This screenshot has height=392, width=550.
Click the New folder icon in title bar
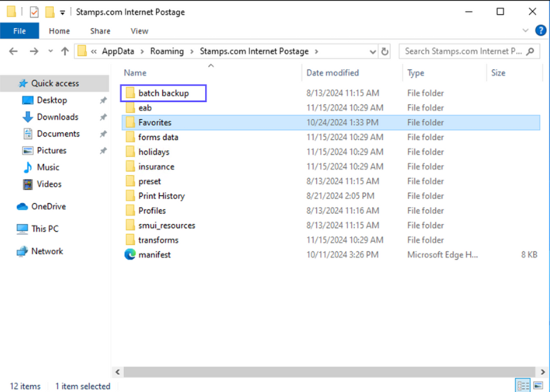coord(50,13)
